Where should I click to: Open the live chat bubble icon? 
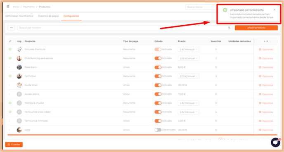275,142
